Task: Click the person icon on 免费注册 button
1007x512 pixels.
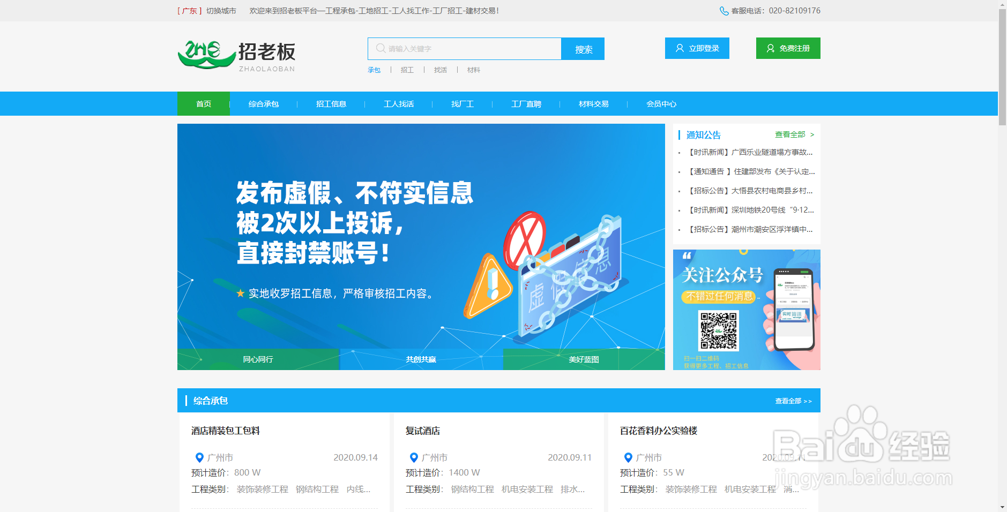Action: click(770, 48)
